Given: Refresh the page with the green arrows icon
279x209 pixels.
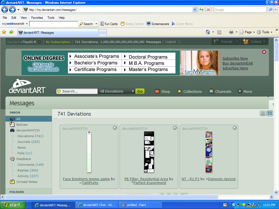Looking at the screenshot, I should tap(201, 10).
